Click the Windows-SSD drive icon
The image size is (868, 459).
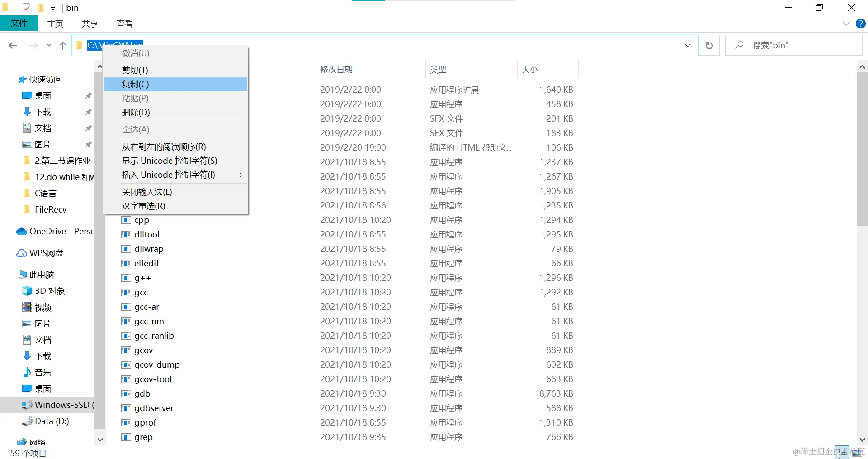point(27,405)
